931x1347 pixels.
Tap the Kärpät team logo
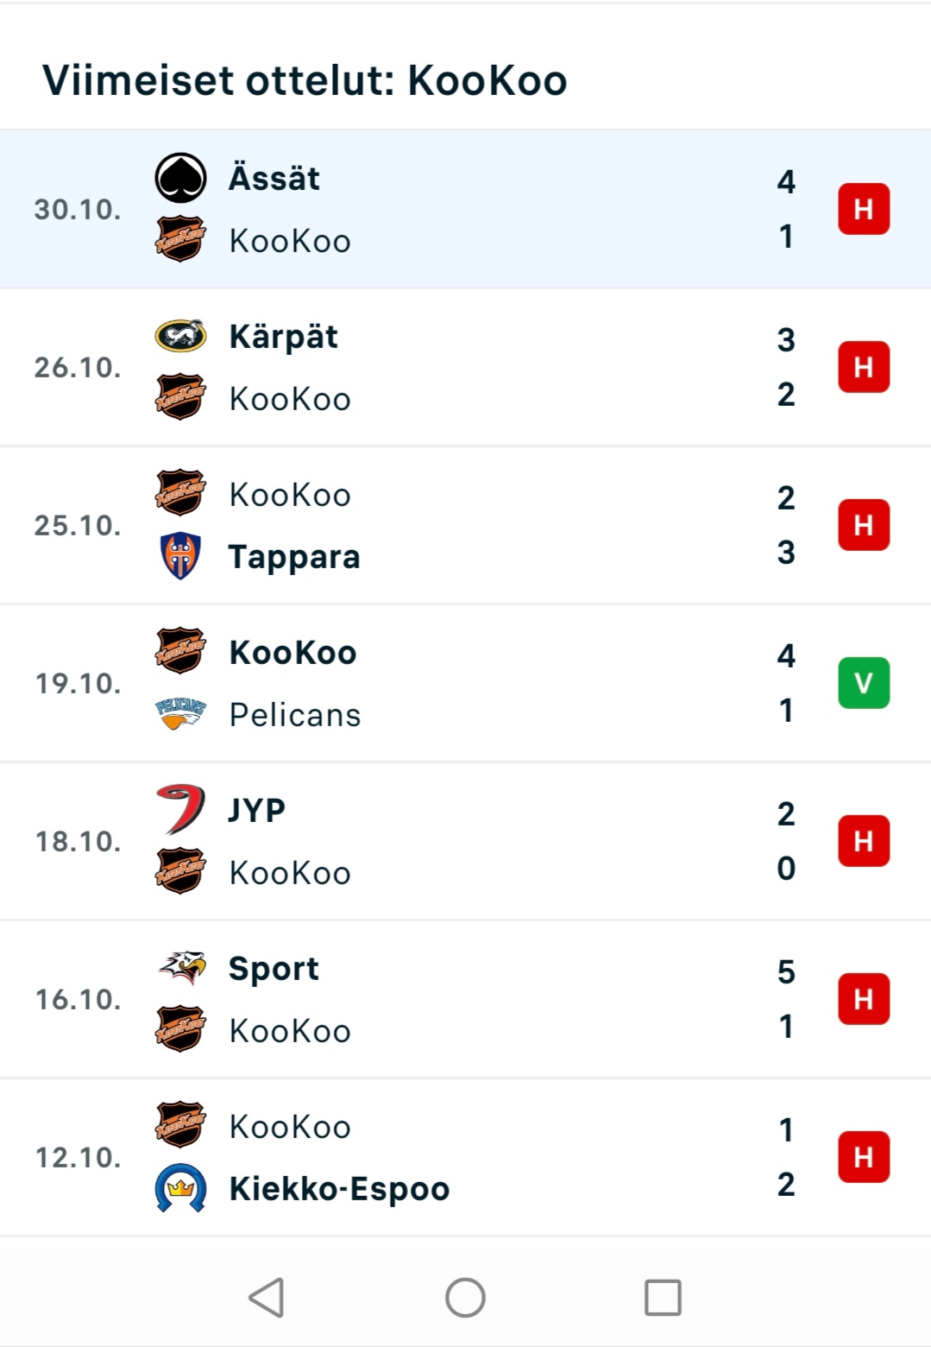[180, 336]
